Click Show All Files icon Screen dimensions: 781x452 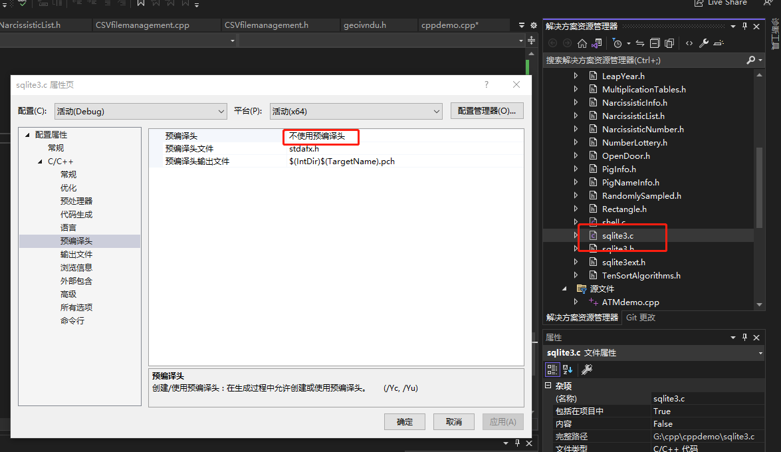[x=669, y=43]
